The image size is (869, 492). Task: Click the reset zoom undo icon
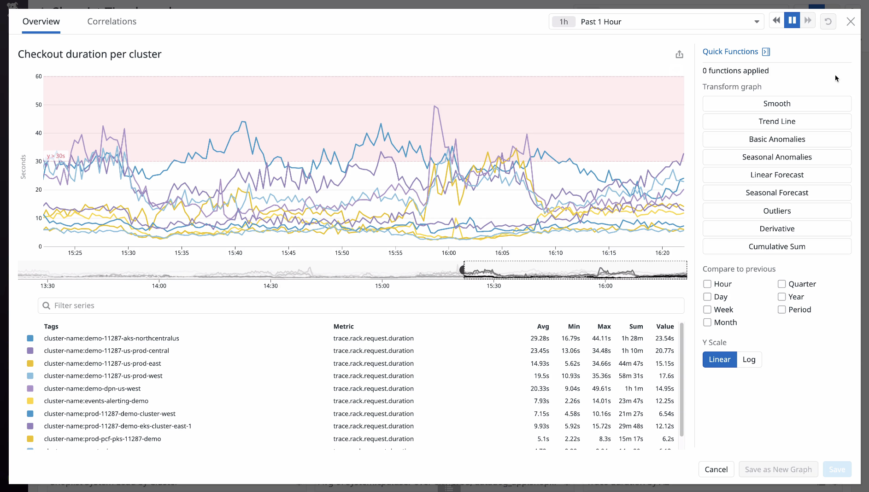pyautogui.click(x=828, y=22)
